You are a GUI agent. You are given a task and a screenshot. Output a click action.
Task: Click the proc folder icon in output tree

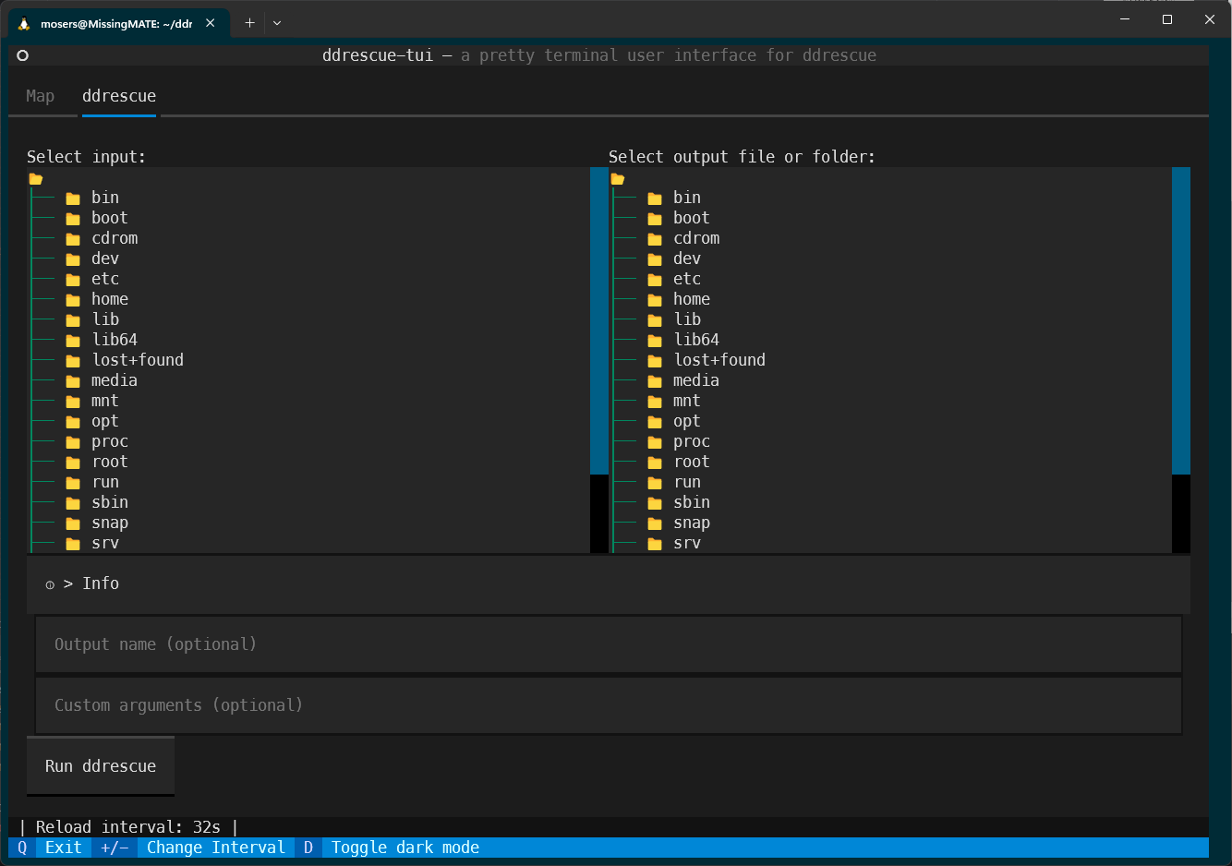coord(655,442)
